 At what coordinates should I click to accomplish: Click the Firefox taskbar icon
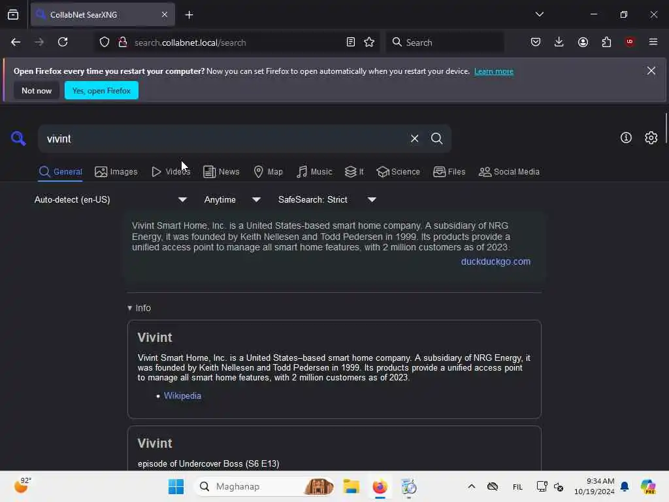(380, 486)
